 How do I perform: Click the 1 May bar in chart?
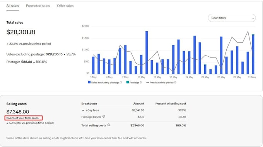click(x=93, y=65)
